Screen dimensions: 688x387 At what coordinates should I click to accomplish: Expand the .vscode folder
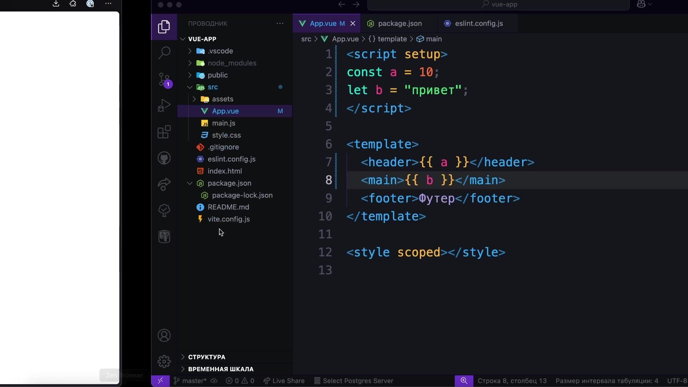190,51
